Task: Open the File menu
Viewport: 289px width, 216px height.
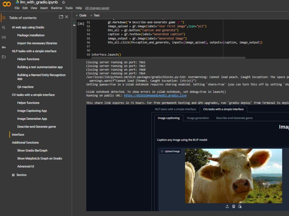Action: [17, 8]
